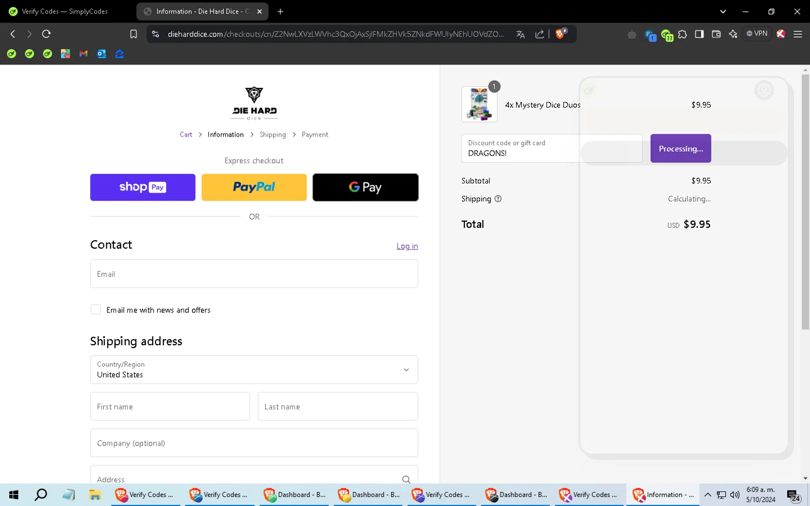Switch to Verify Codes — SimplyCodes tab
The width and height of the screenshot is (810, 506).
tap(66, 11)
